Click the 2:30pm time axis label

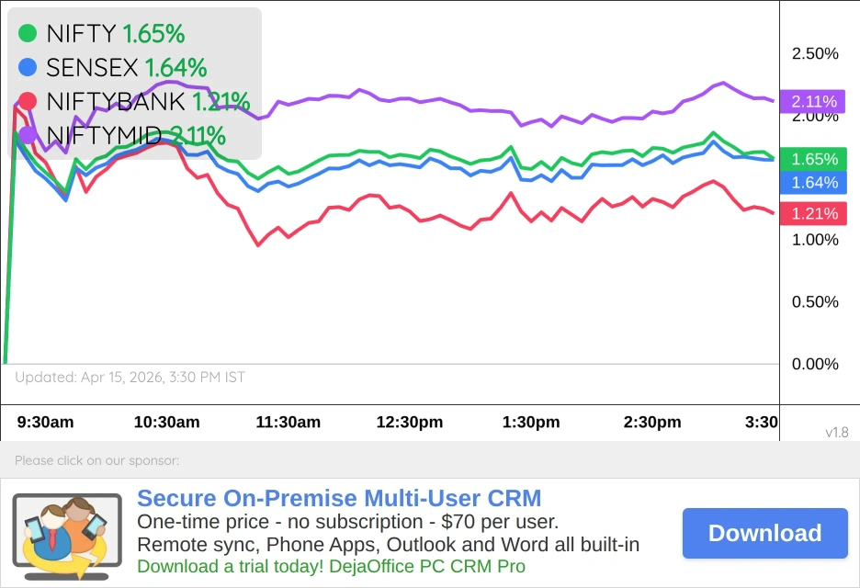coord(652,423)
